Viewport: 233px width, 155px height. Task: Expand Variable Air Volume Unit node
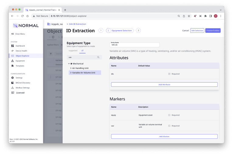click(x=71, y=73)
